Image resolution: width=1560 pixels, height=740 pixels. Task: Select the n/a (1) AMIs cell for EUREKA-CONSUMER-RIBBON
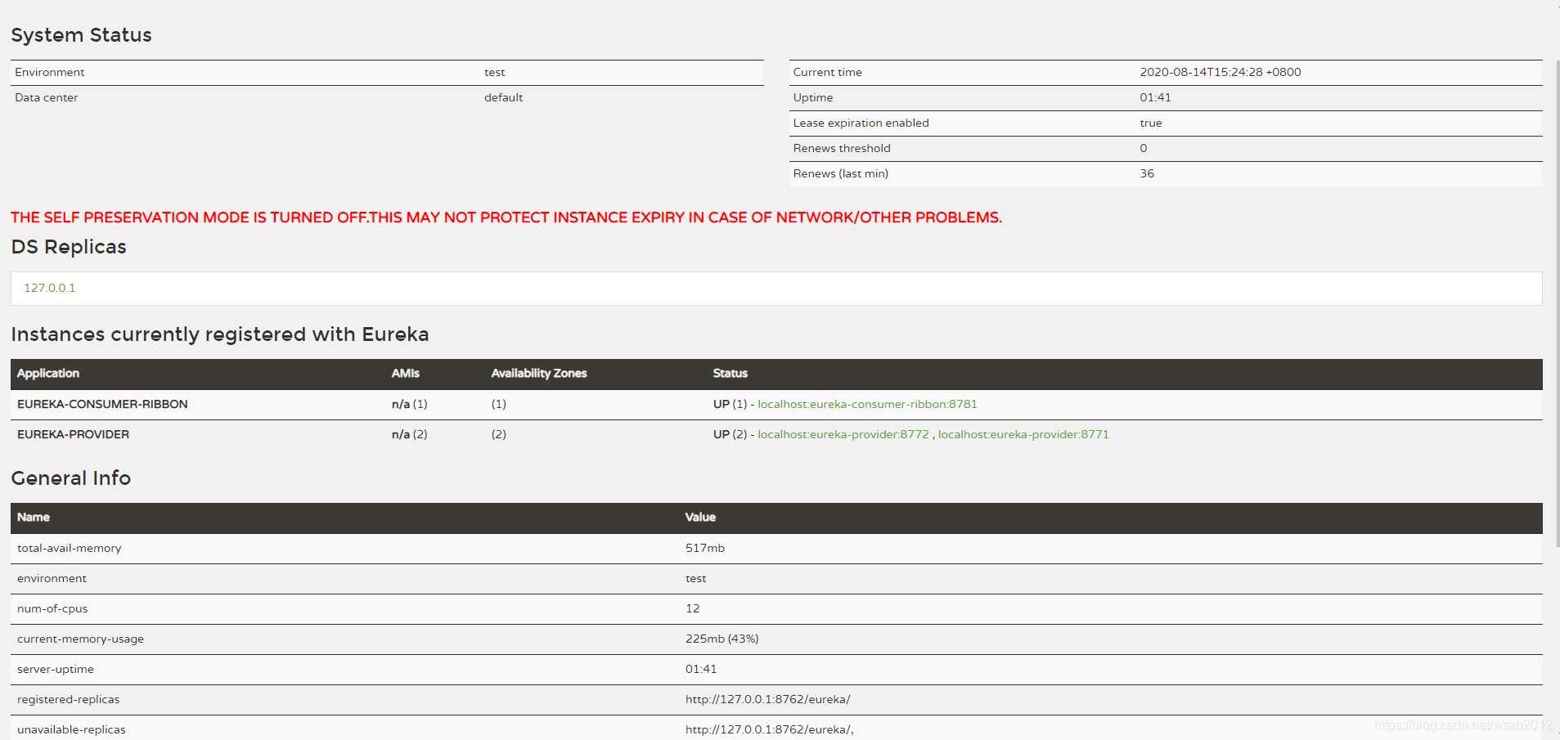pos(409,404)
